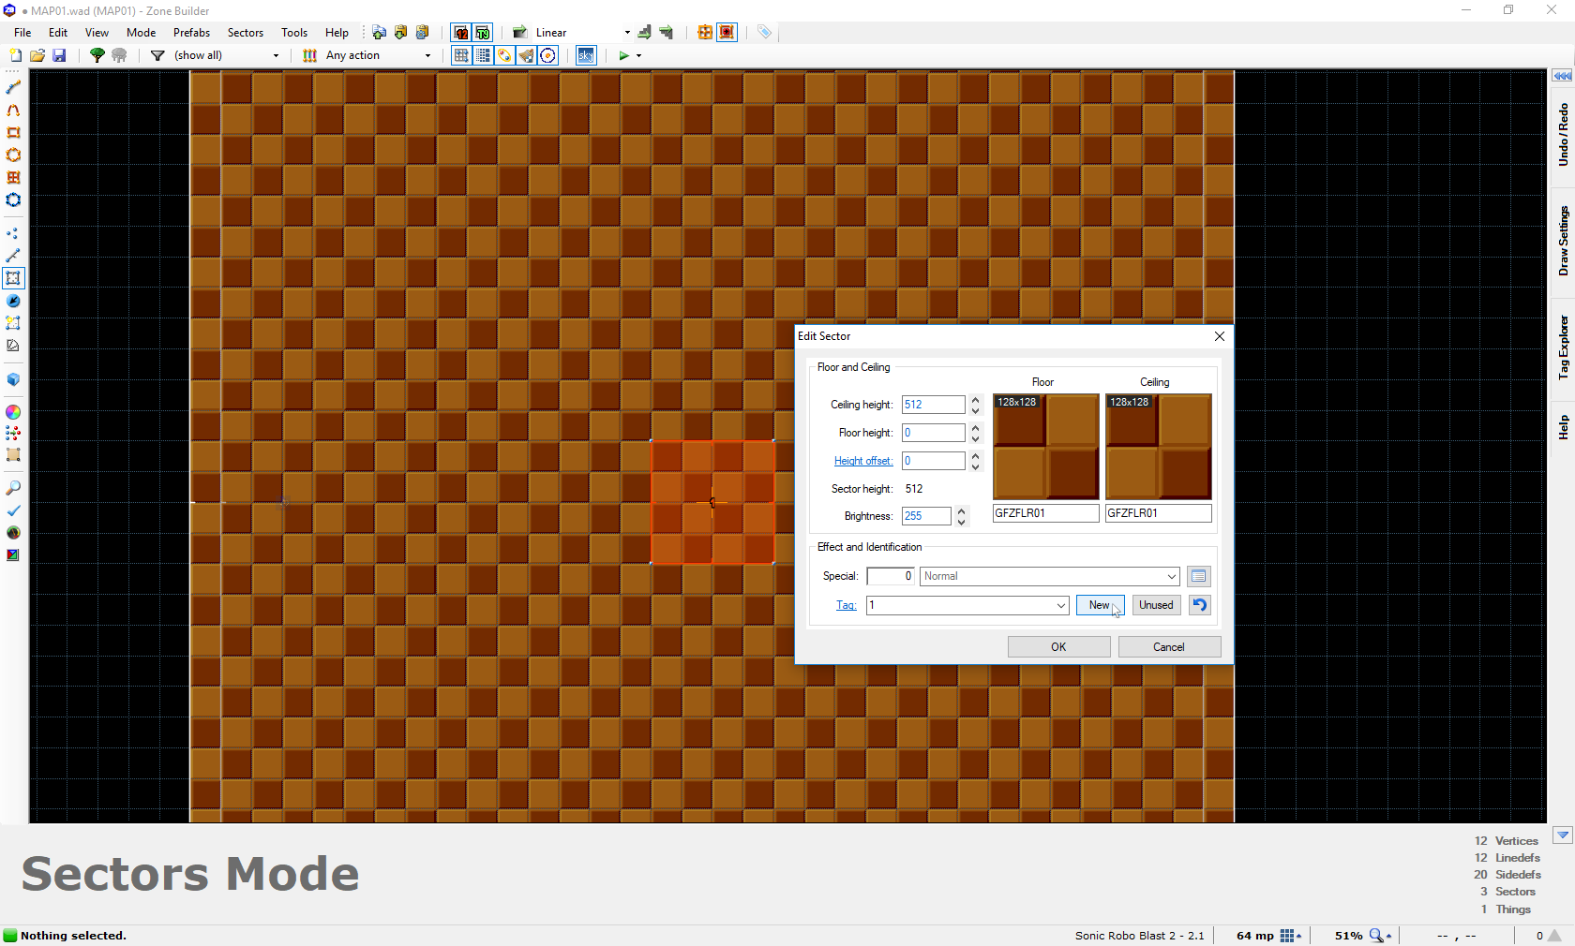Click the Unused tag button
Image resolution: width=1575 pixels, height=946 pixels.
click(1156, 605)
